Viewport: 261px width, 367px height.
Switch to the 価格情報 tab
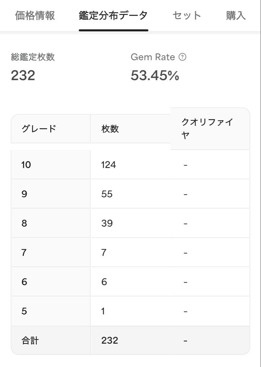point(35,15)
